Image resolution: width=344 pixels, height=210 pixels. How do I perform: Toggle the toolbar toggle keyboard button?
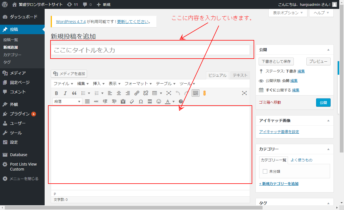(x=196, y=93)
